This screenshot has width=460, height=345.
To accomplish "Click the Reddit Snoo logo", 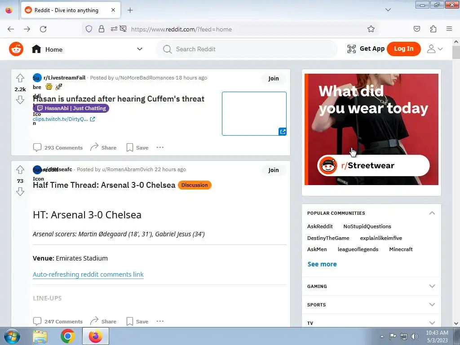I will (x=16, y=49).
